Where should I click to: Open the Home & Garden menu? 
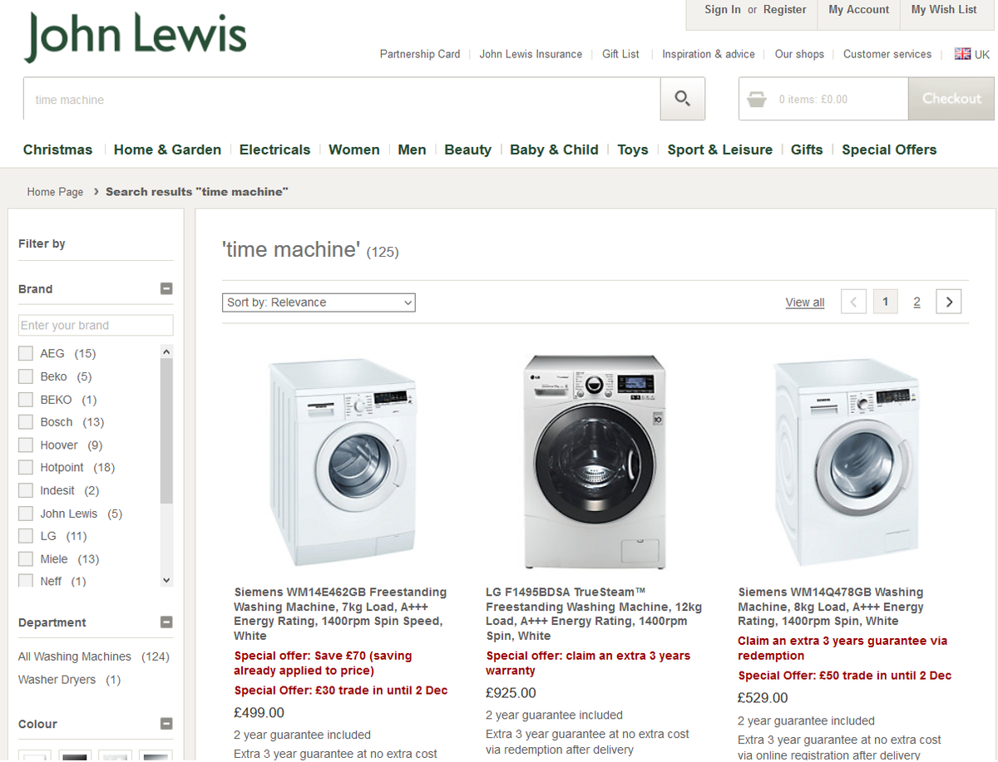pyautogui.click(x=167, y=150)
